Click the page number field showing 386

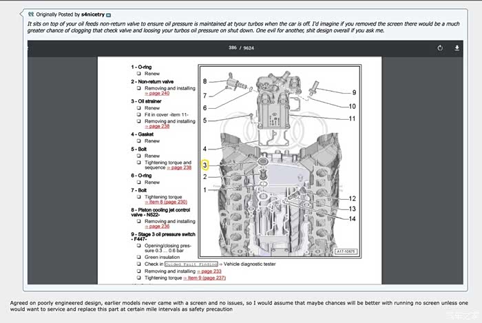click(233, 48)
